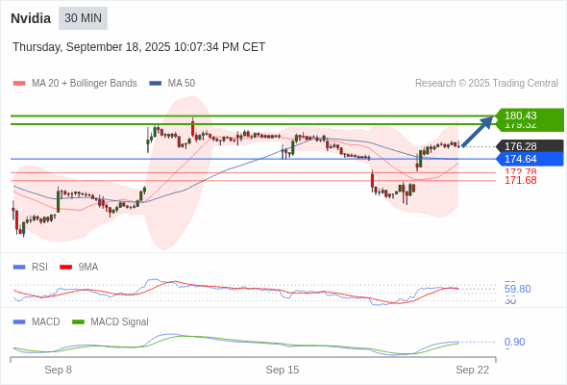Click the MA 20 + Bollinger Bands red swatch

click(19, 84)
